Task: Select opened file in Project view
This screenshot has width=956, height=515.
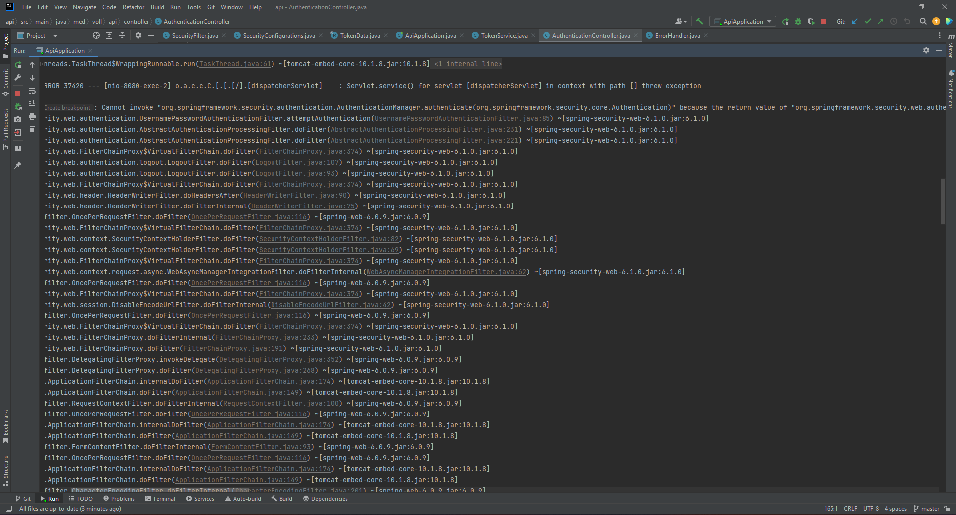Action: [96, 35]
